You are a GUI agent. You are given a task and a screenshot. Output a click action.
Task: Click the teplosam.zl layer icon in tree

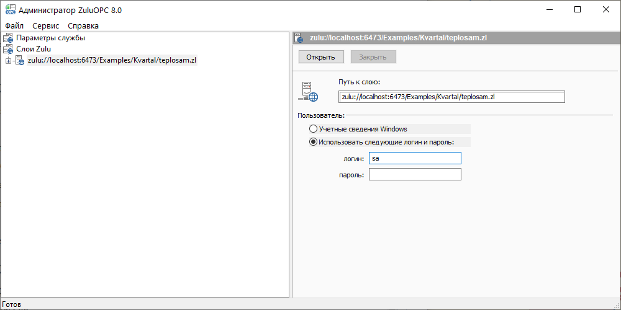click(x=20, y=60)
